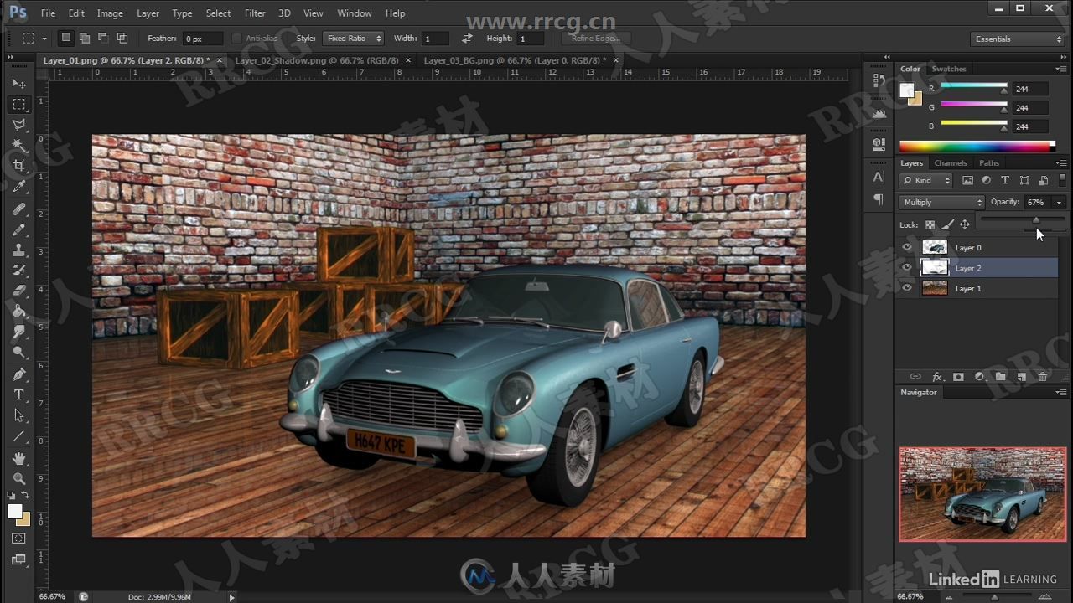Open the Style Fixed Ratio dropdown

tap(353, 39)
